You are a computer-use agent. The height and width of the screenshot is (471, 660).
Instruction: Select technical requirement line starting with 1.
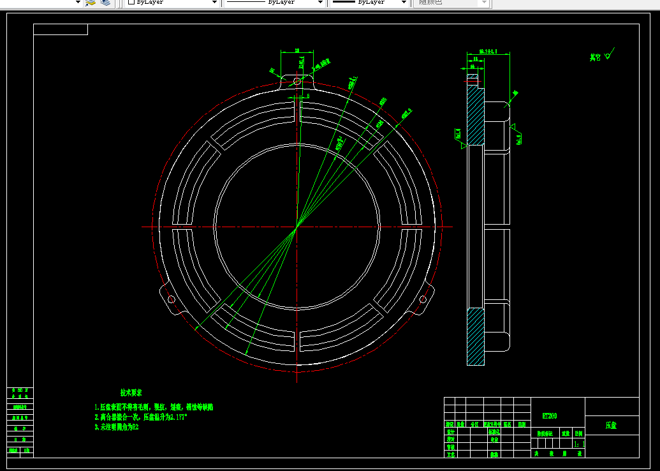(x=154, y=407)
